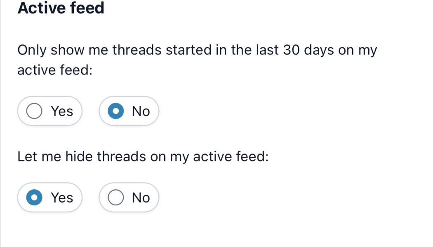Click the hide threads question text
Image resolution: width=433 pixels, height=247 pixels.
tap(142, 156)
